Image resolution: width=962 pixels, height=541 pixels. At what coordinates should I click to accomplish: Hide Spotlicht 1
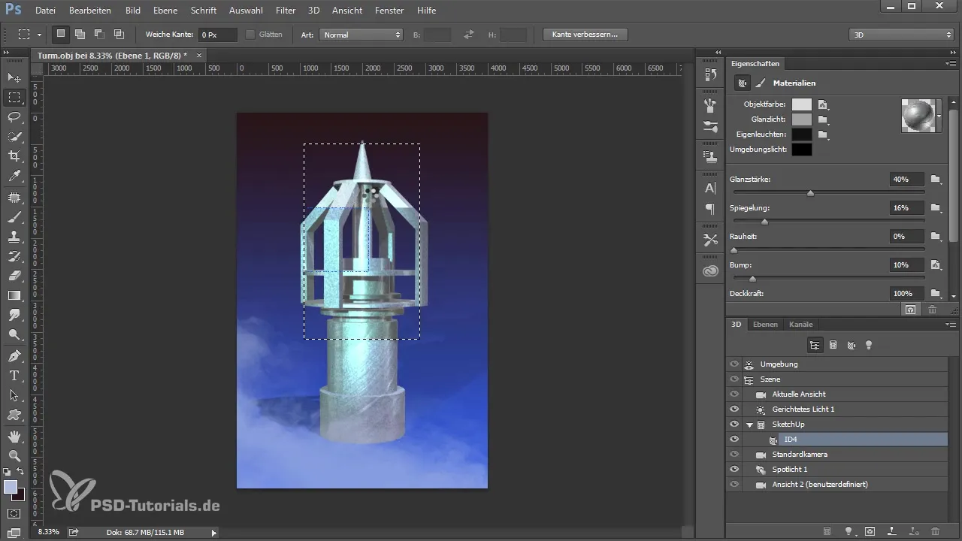click(734, 469)
